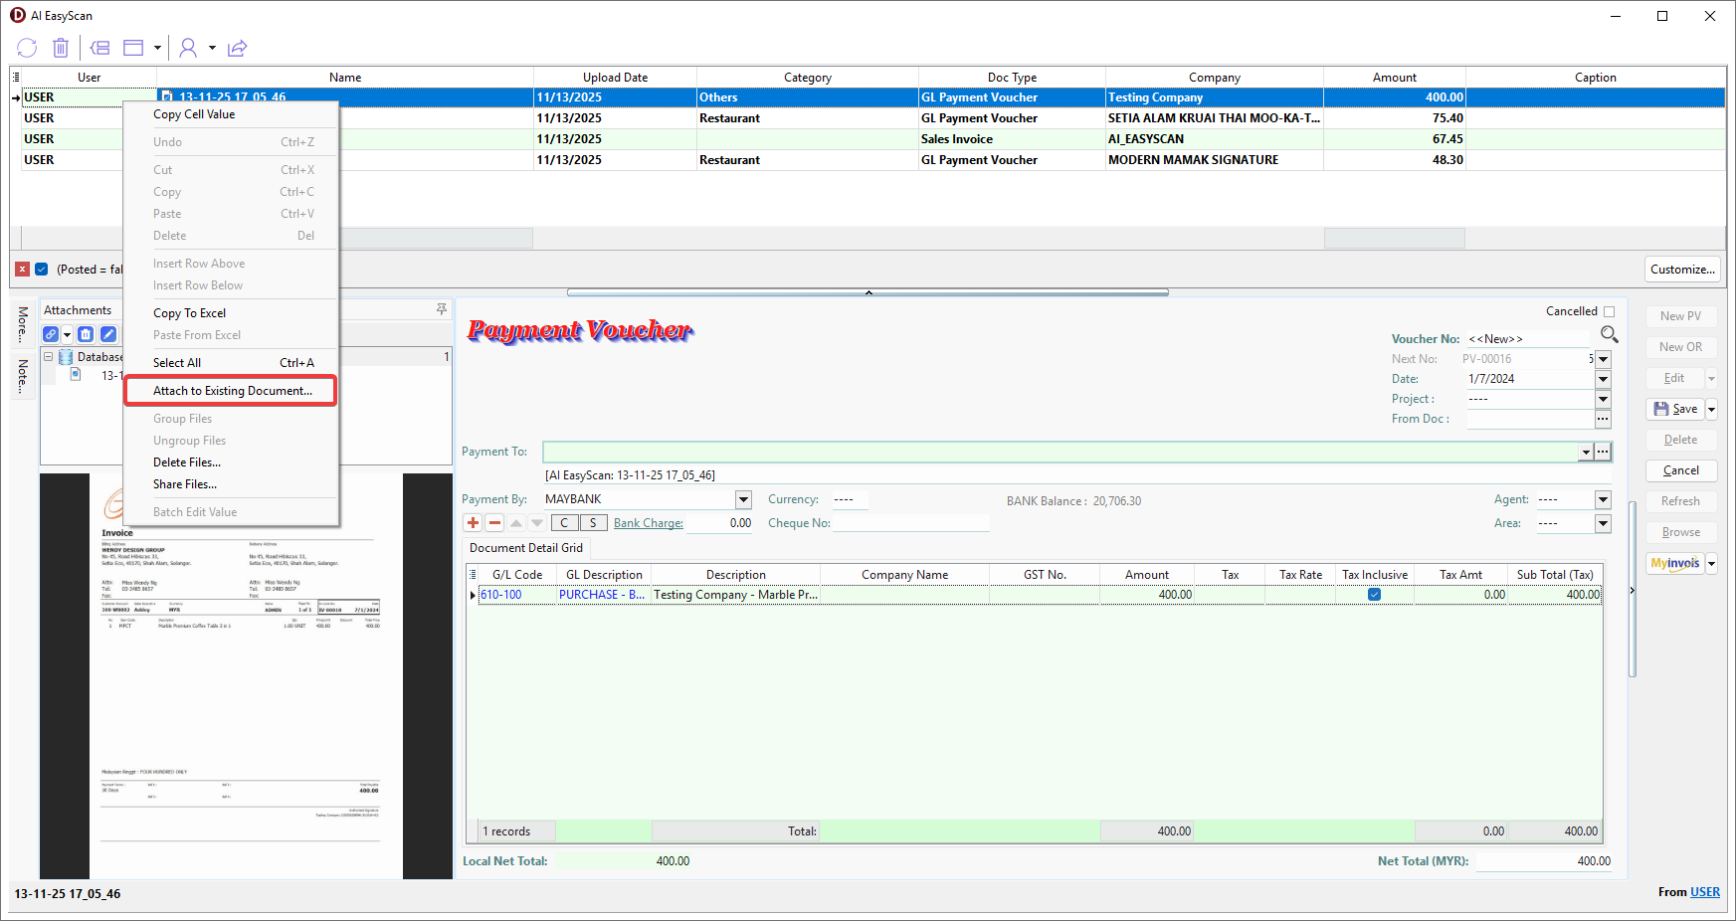
Task: Click the trash delete icon in the top toolbar
Action: [61, 48]
